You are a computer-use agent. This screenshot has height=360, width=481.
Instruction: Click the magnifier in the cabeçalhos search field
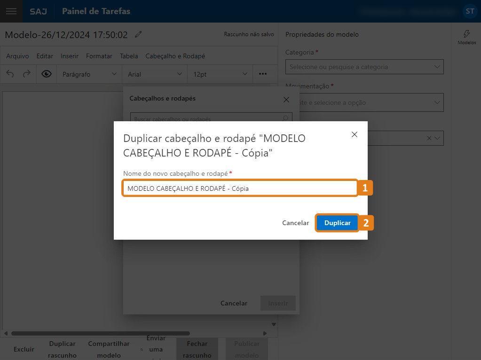click(x=286, y=119)
